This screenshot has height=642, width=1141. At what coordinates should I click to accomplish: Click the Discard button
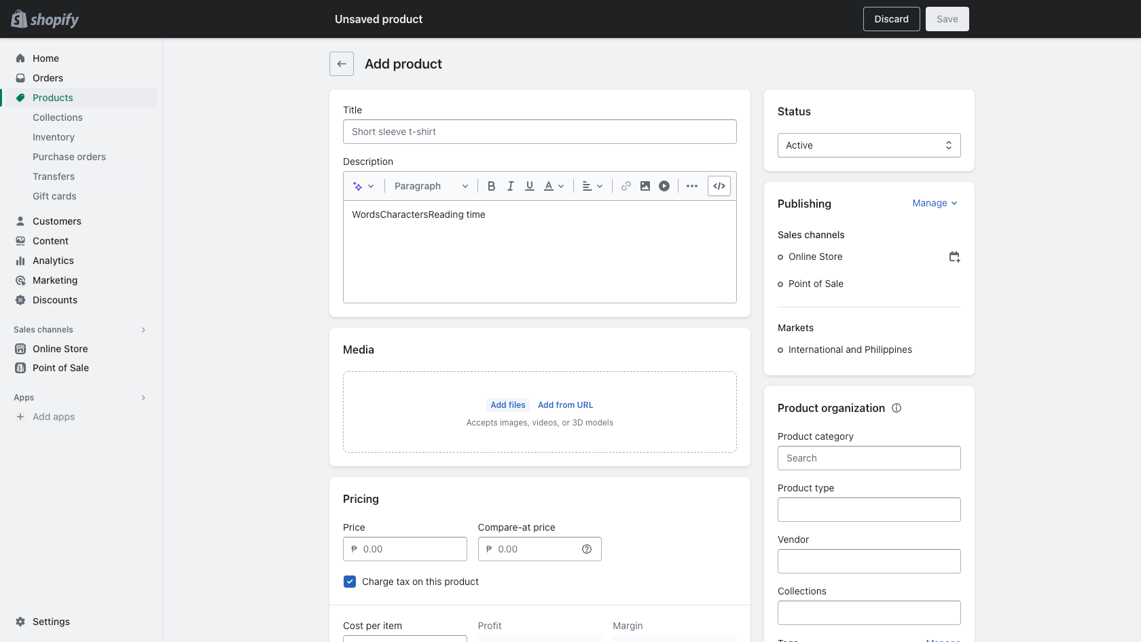click(891, 19)
